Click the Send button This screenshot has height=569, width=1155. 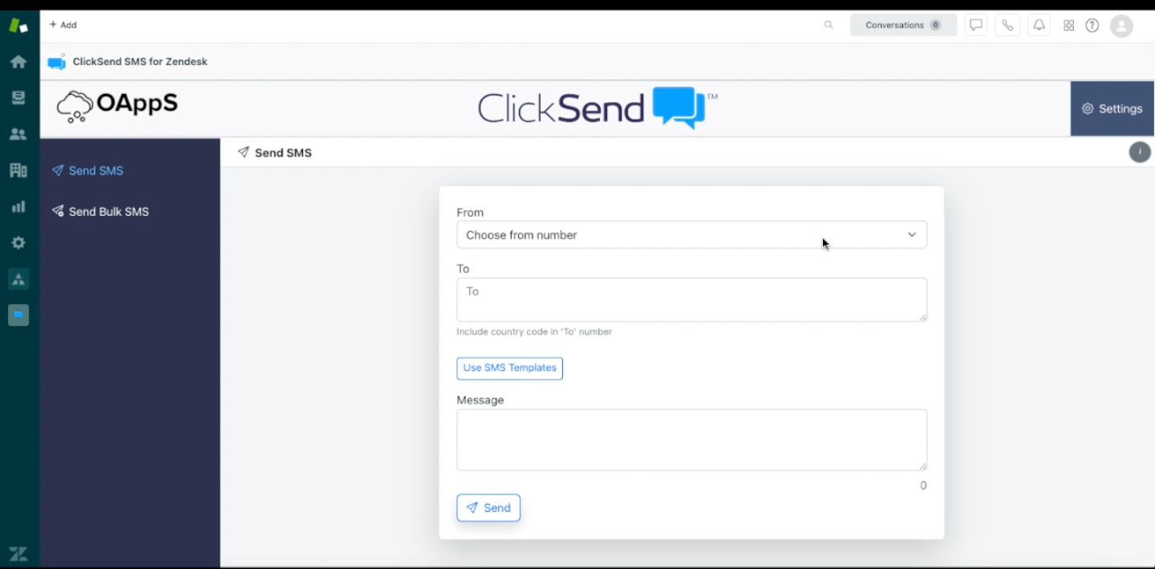(488, 507)
